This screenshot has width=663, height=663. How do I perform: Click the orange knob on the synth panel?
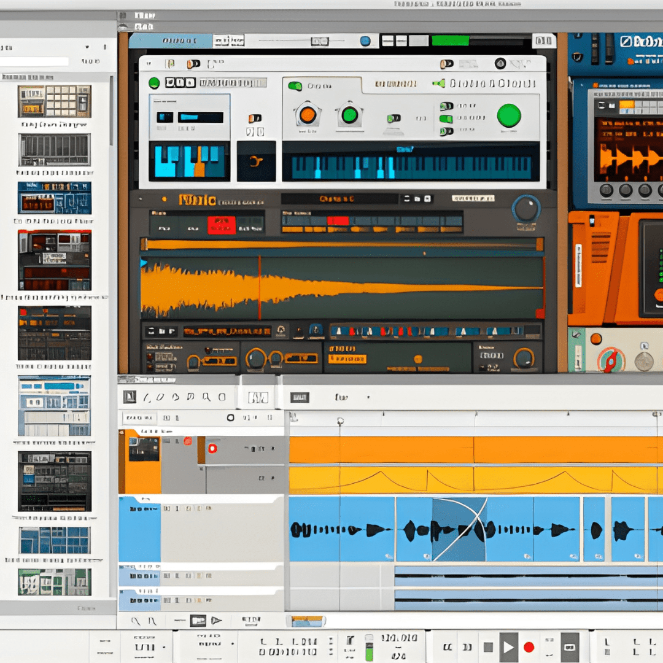(308, 115)
